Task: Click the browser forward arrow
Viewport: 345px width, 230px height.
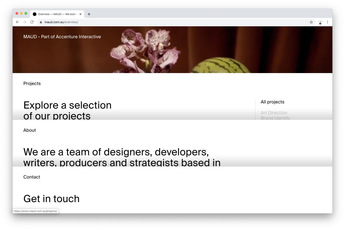Action: point(25,22)
